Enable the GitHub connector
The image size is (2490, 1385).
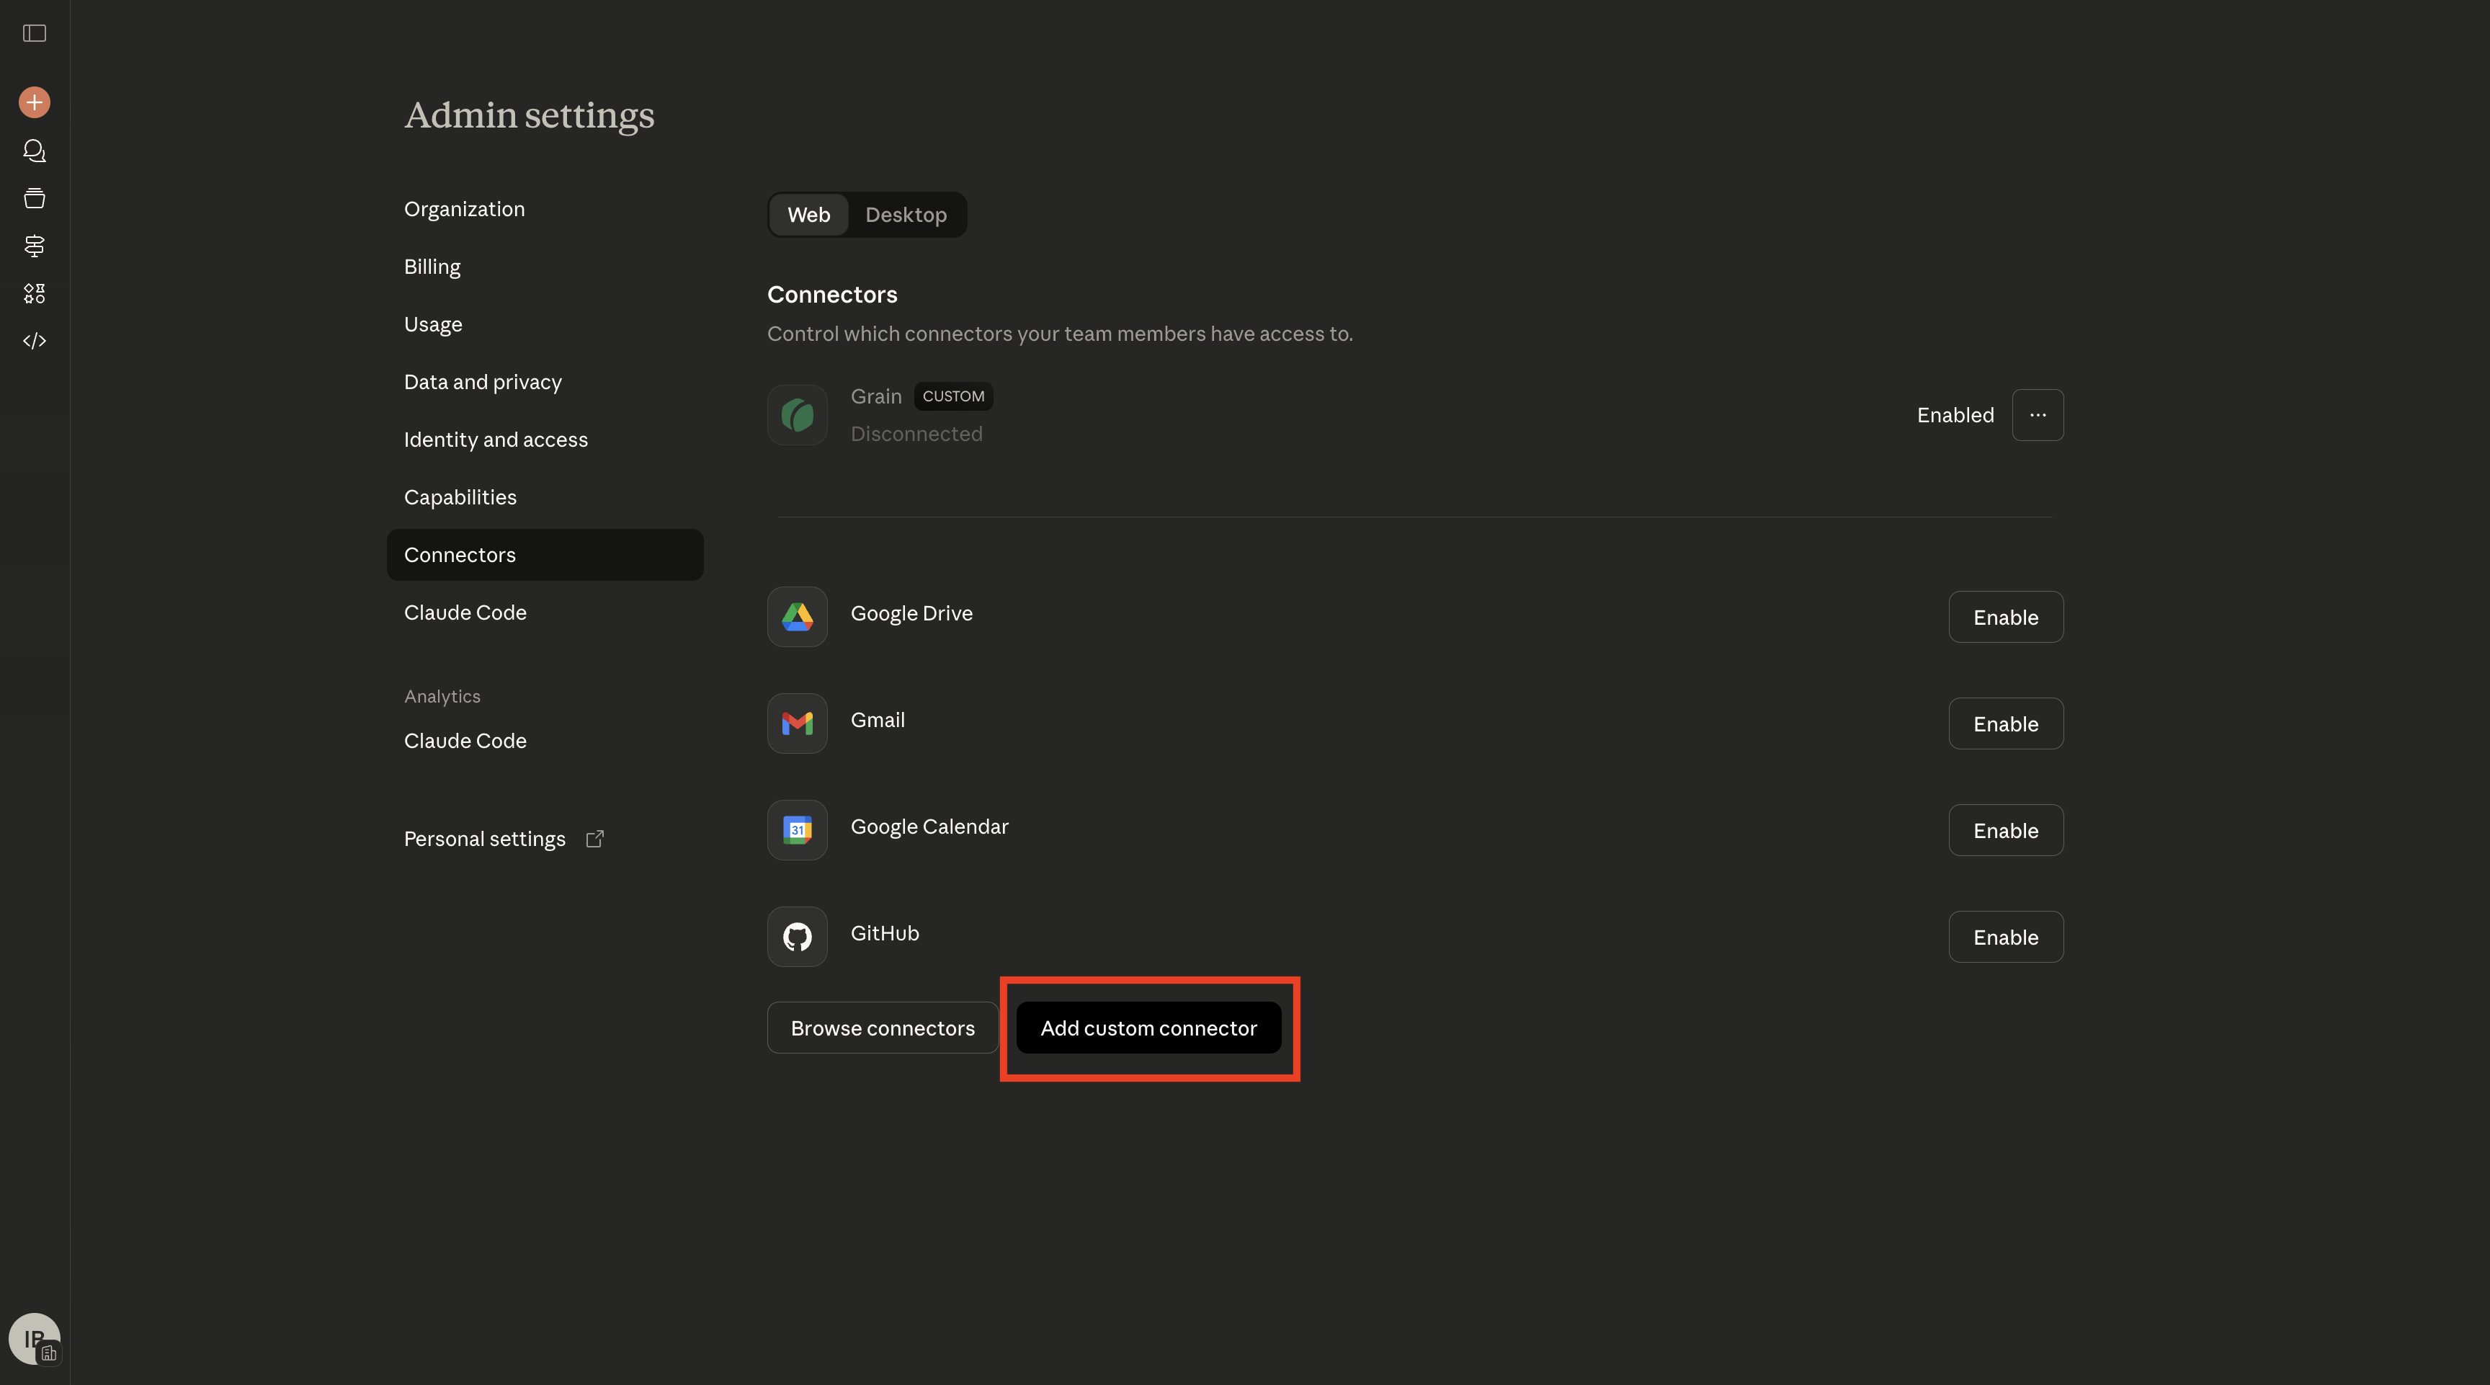point(2005,938)
